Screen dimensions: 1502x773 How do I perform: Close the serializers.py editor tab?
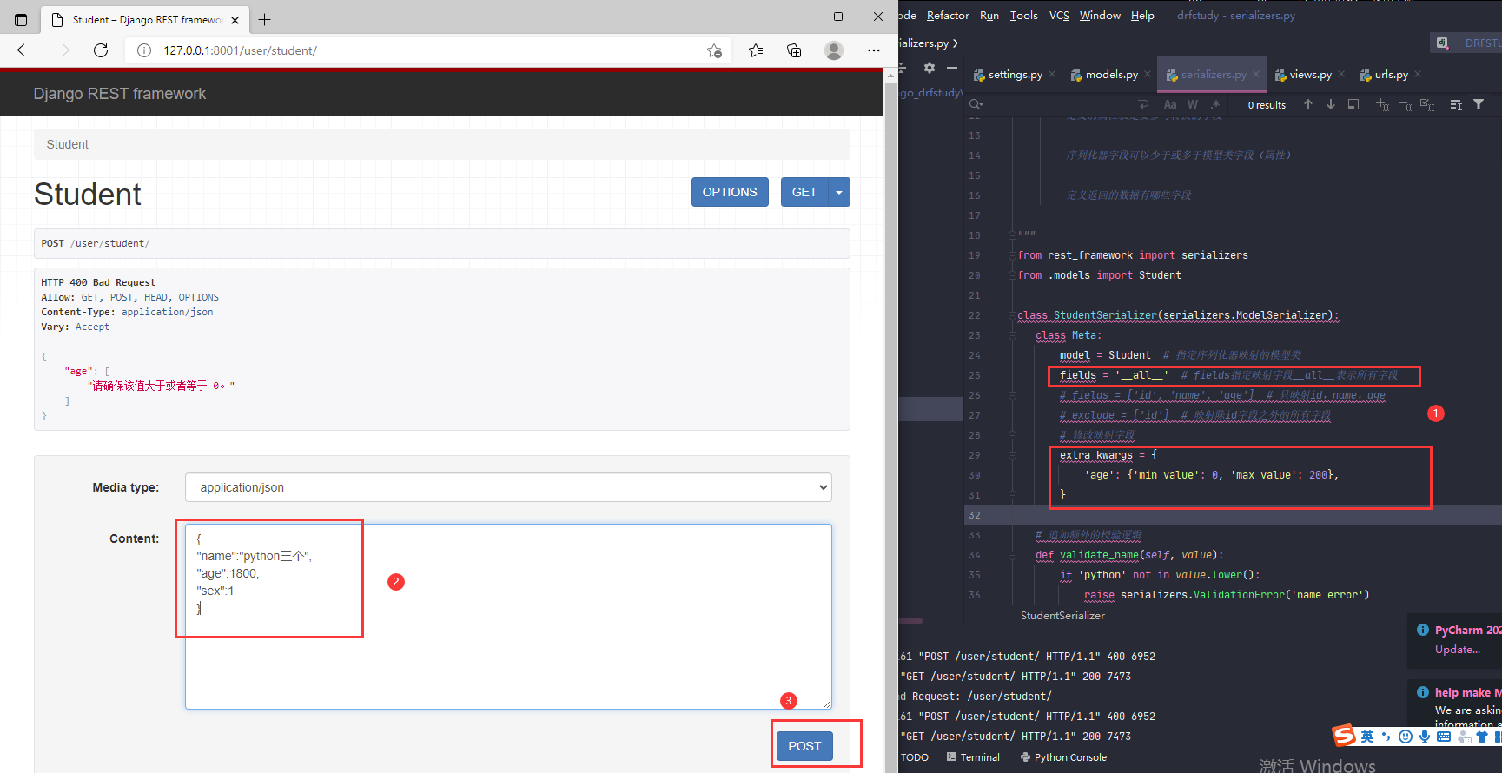[x=1256, y=74]
